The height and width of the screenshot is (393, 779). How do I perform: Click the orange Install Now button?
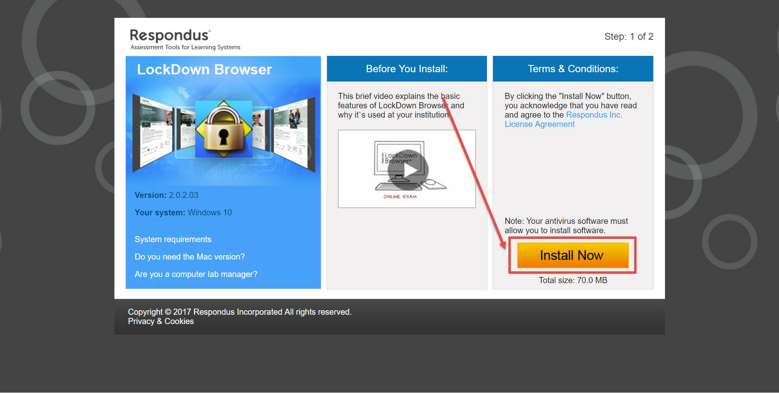point(572,255)
